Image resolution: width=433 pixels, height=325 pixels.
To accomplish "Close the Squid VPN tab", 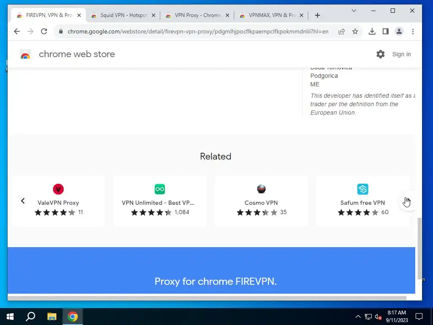I will point(153,15).
